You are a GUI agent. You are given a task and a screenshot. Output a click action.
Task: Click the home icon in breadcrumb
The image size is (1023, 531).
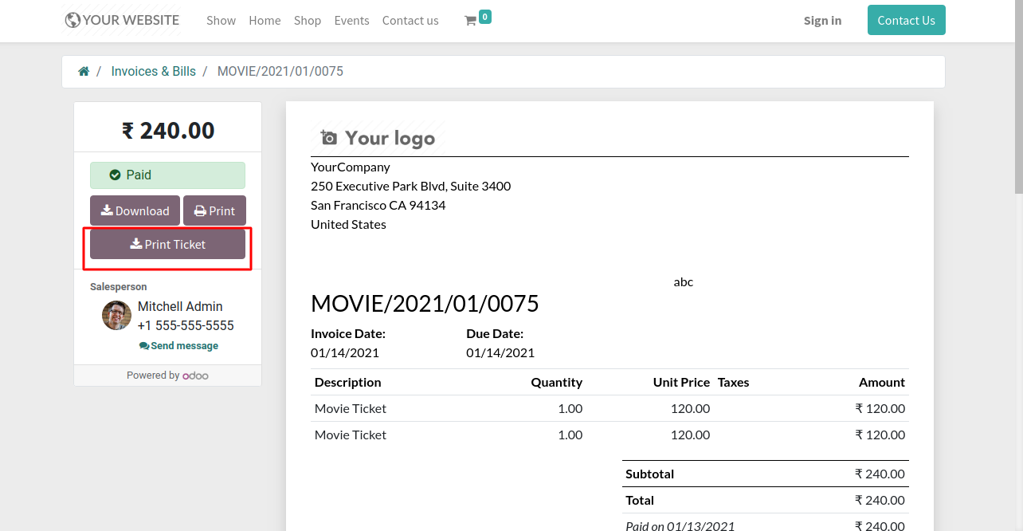[x=84, y=72]
